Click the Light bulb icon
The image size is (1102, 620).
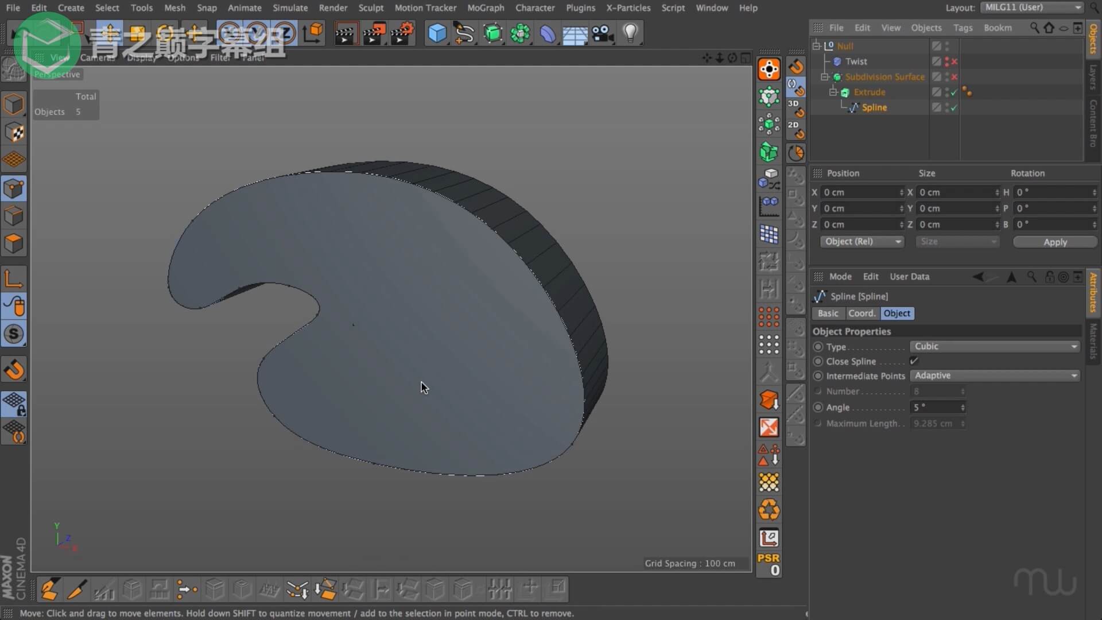[x=630, y=33]
